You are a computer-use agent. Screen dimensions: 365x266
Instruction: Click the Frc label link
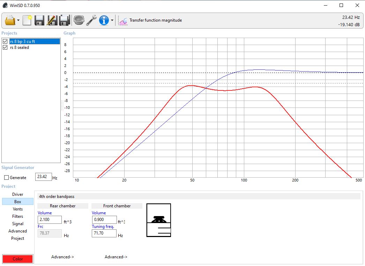[40, 227]
